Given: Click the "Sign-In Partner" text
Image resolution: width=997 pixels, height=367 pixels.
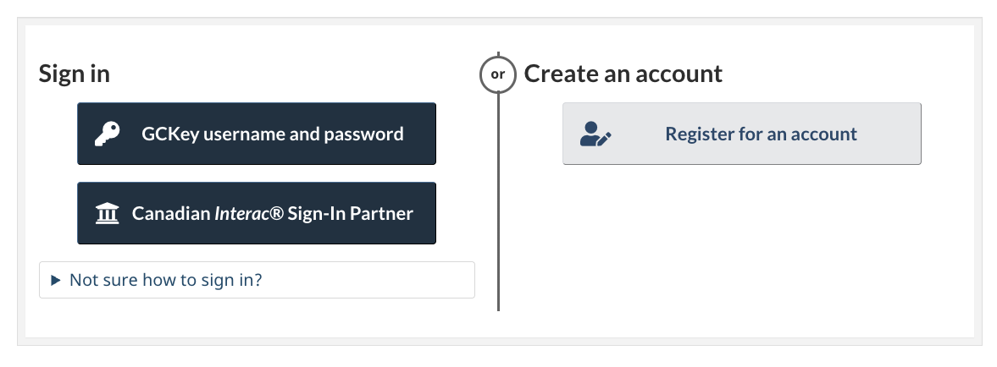Looking at the screenshot, I should (x=350, y=213).
